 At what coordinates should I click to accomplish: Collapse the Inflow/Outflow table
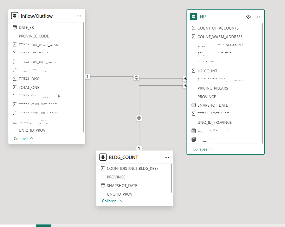coord(24,138)
